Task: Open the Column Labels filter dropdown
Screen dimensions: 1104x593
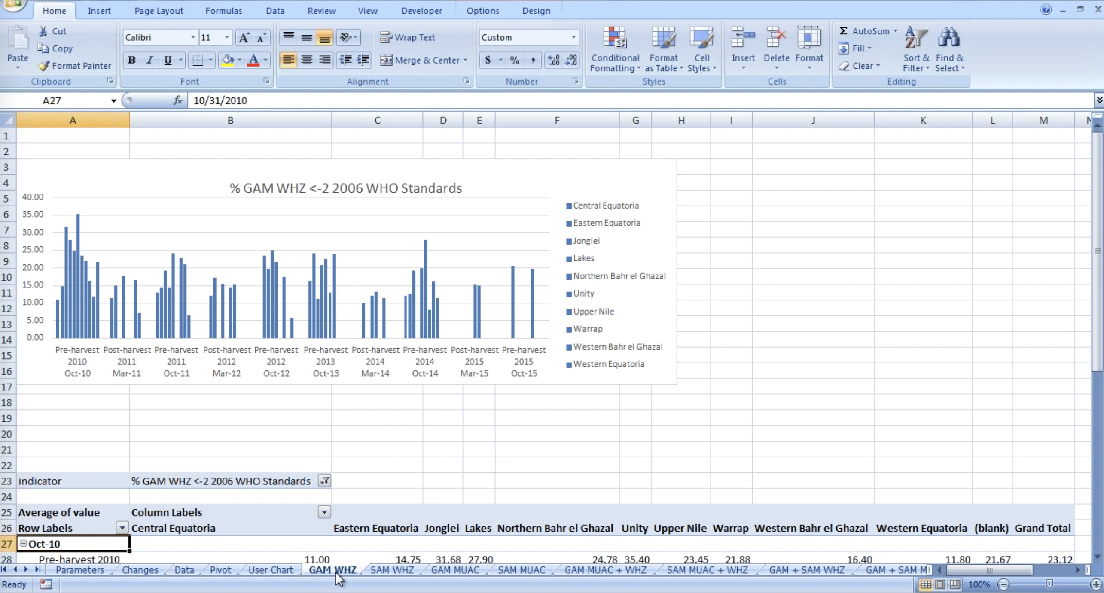Action: click(x=324, y=512)
